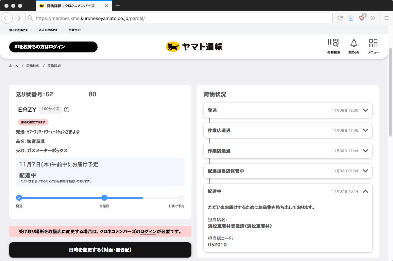
Task: Click IDをお持ちの方はログイン button
Action: tap(53, 47)
